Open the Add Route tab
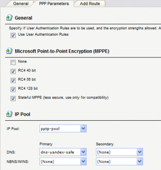The width and height of the screenshot is (161, 170). [90, 3]
